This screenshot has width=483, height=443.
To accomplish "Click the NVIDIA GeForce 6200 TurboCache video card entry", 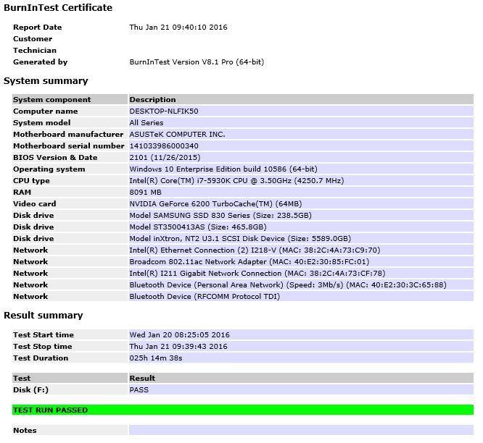I will click(x=215, y=204).
